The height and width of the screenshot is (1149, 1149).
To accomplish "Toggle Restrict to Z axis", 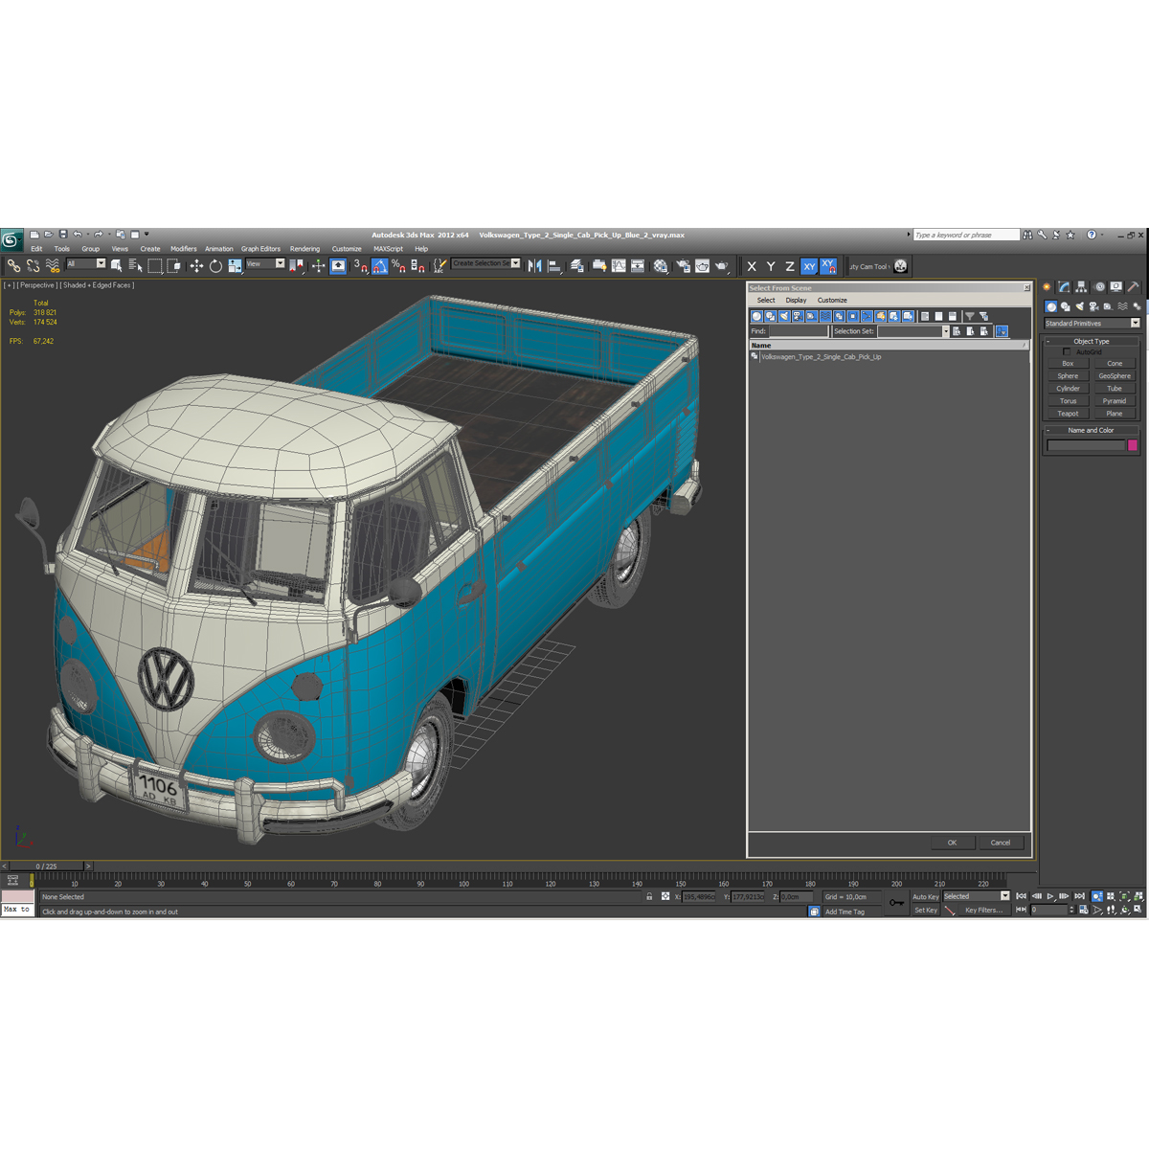I will pyautogui.click(x=790, y=266).
